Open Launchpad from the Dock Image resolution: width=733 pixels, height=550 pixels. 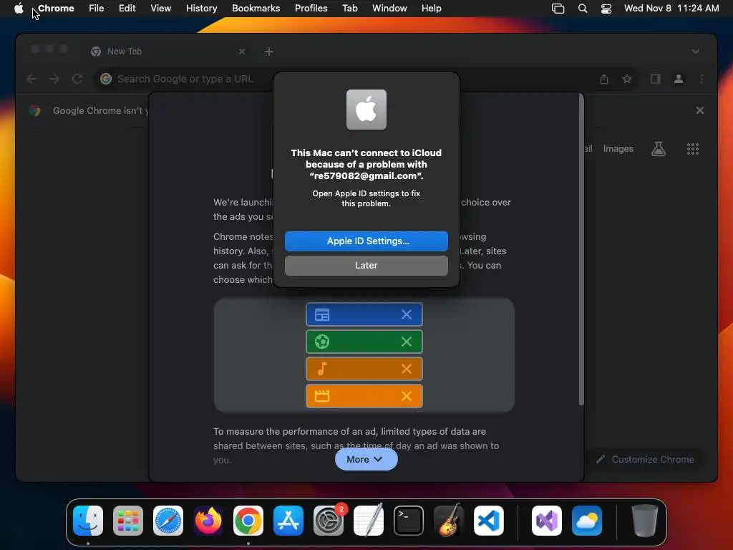click(128, 521)
